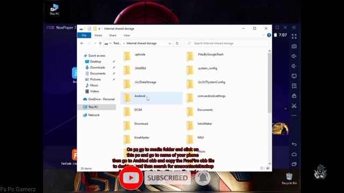Click the notification bell icon
The width and height of the screenshot is (344, 193).
pos(203,178)
